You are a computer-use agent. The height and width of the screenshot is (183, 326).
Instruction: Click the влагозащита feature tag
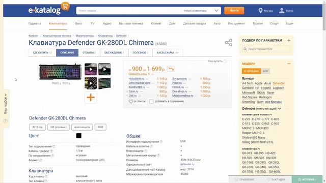82,127
